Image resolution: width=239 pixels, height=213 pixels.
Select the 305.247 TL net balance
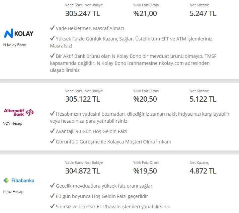pos(82,13)
